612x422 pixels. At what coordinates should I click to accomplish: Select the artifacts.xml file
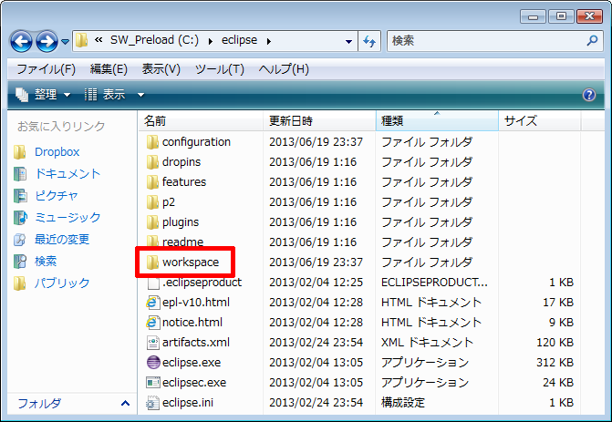click(x=196, y=343)
